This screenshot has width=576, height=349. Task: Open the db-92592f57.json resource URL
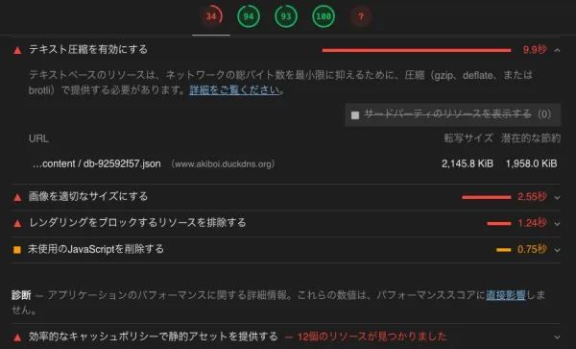coord(97,163)
